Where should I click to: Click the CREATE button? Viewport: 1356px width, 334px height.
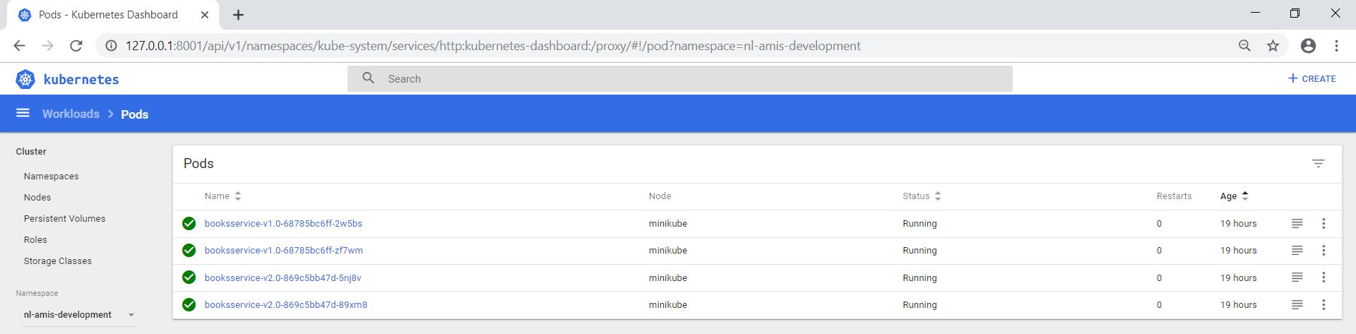[1312, 78]
